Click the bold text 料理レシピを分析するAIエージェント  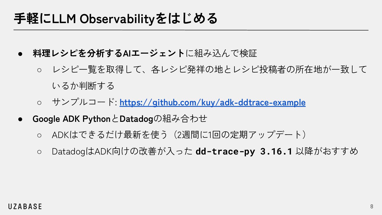pyautogui.click(x=108, y=53)
